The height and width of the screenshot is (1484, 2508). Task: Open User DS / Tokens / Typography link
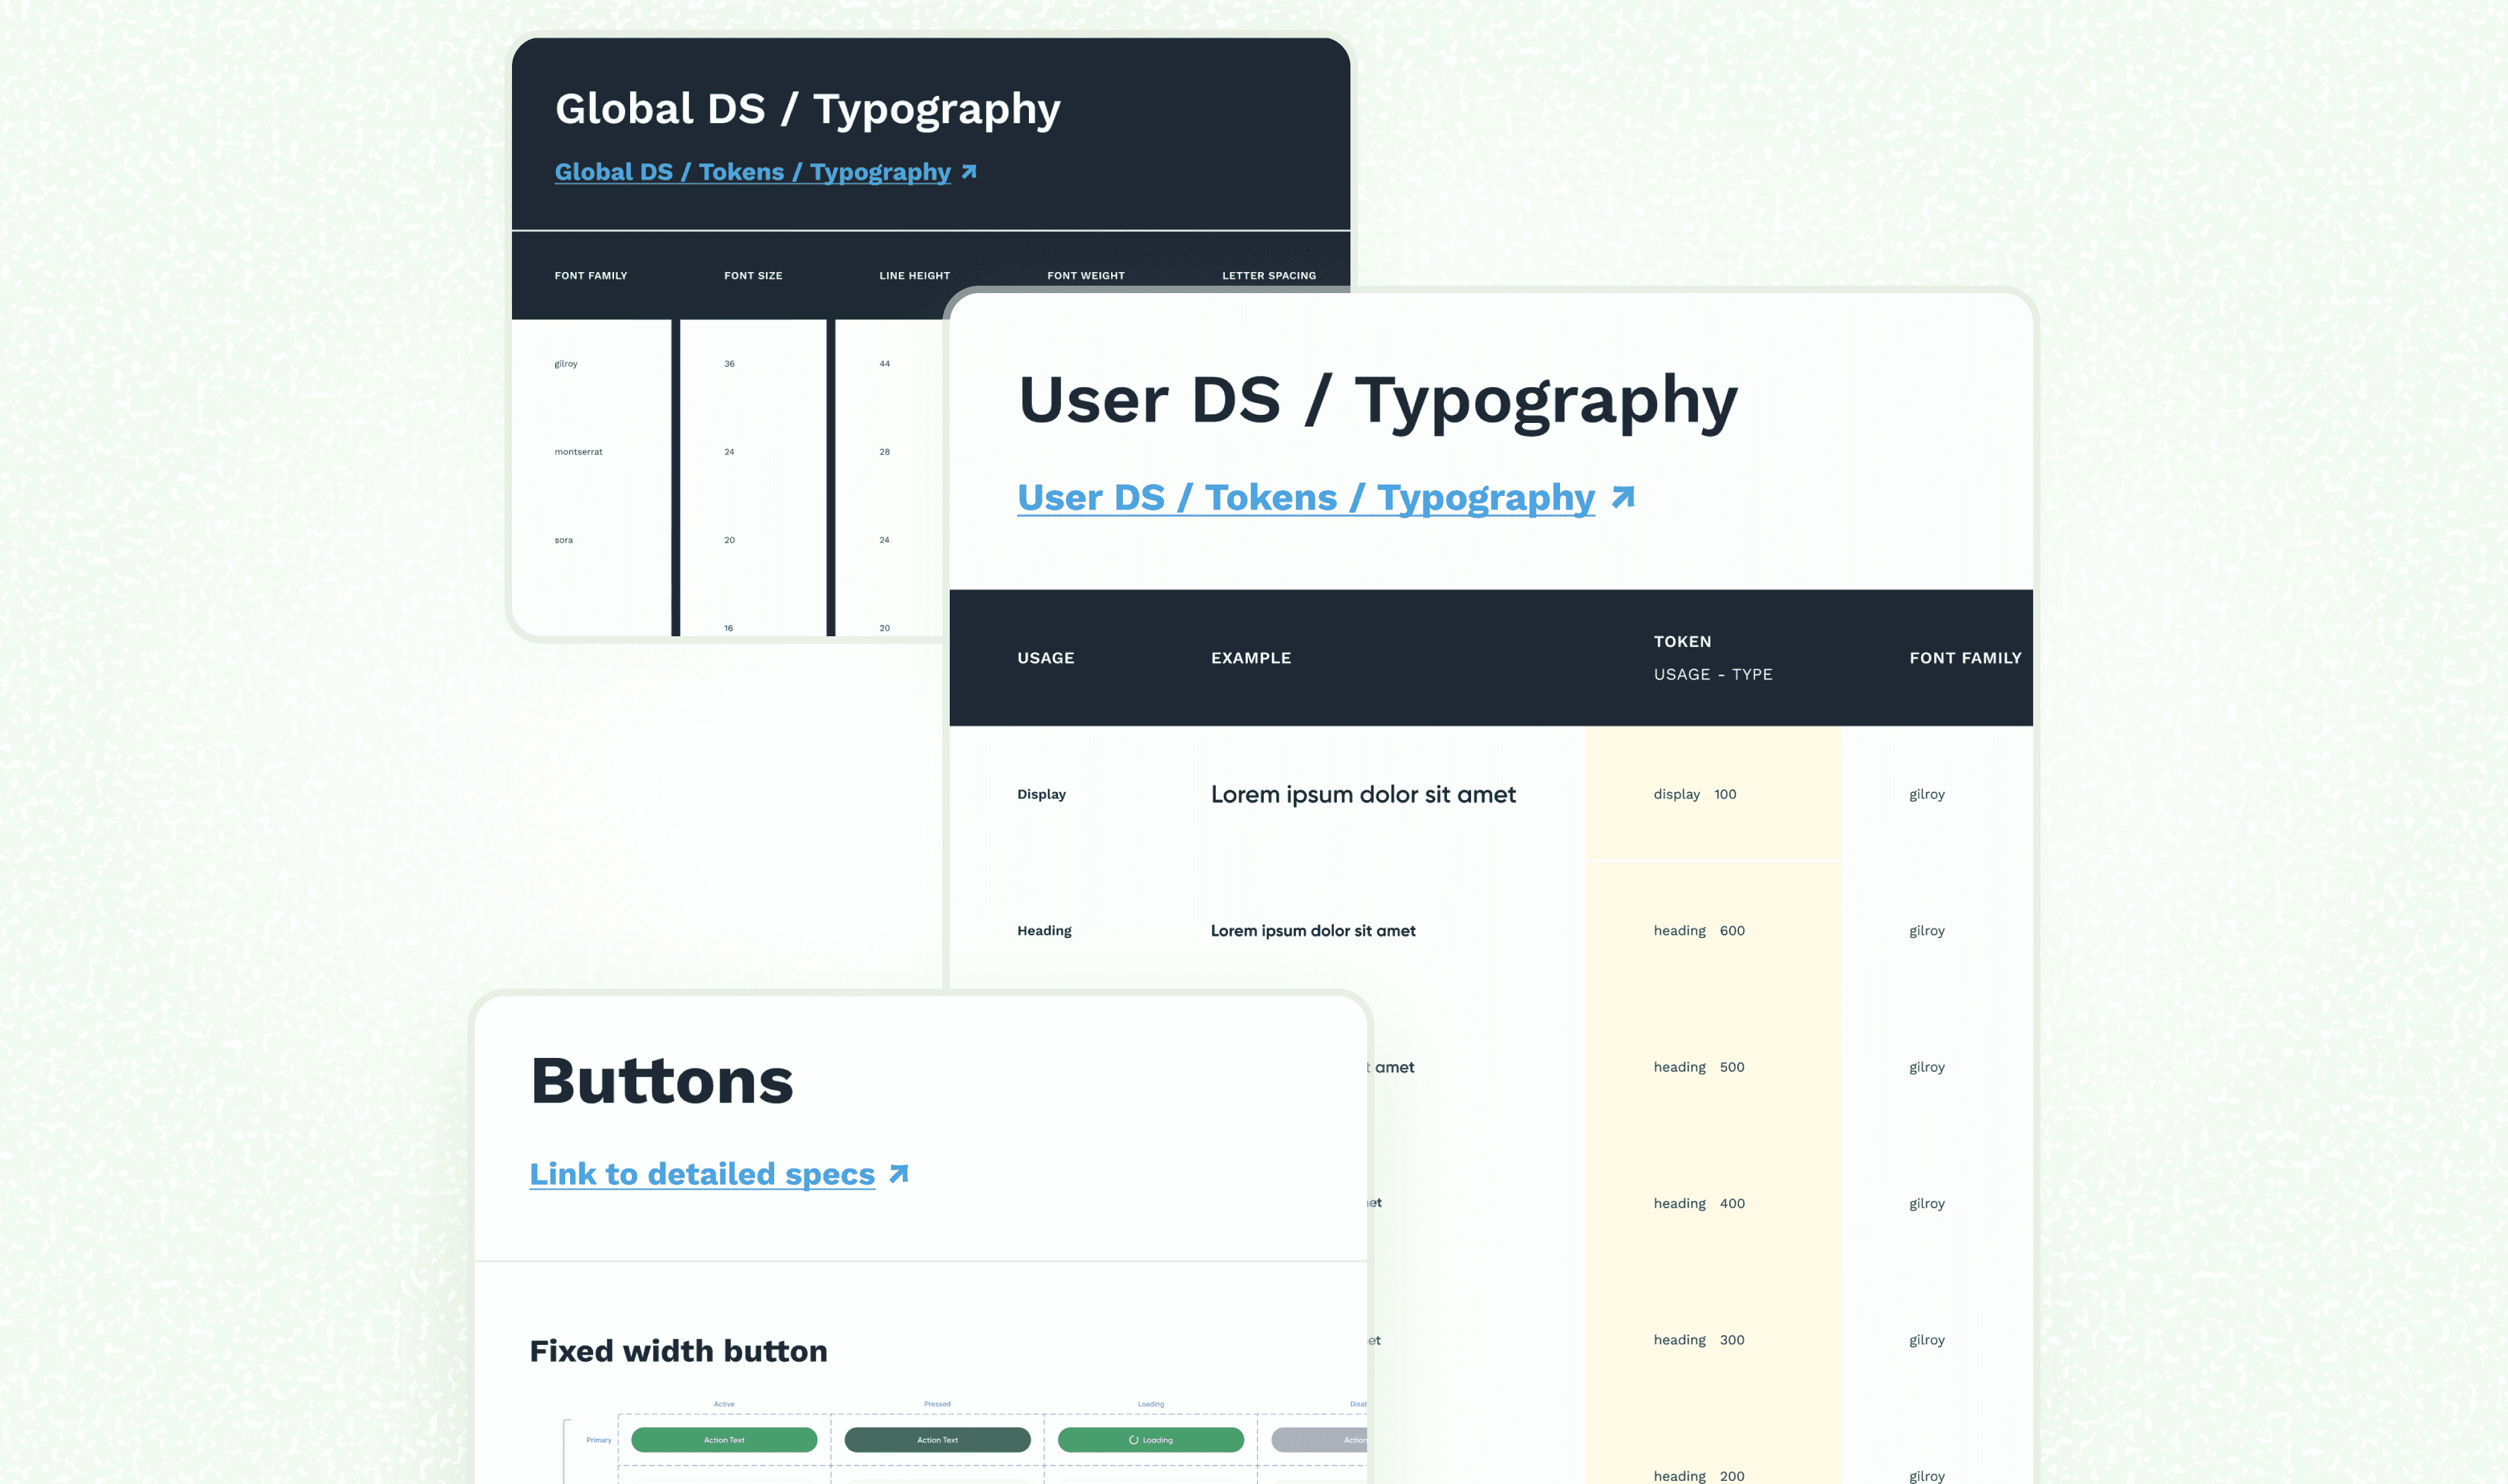click(x=1305, y=497)
